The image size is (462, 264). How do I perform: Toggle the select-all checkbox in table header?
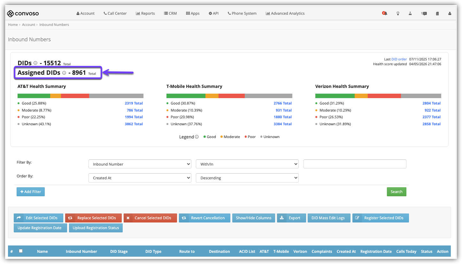click(x=21, y=251)
